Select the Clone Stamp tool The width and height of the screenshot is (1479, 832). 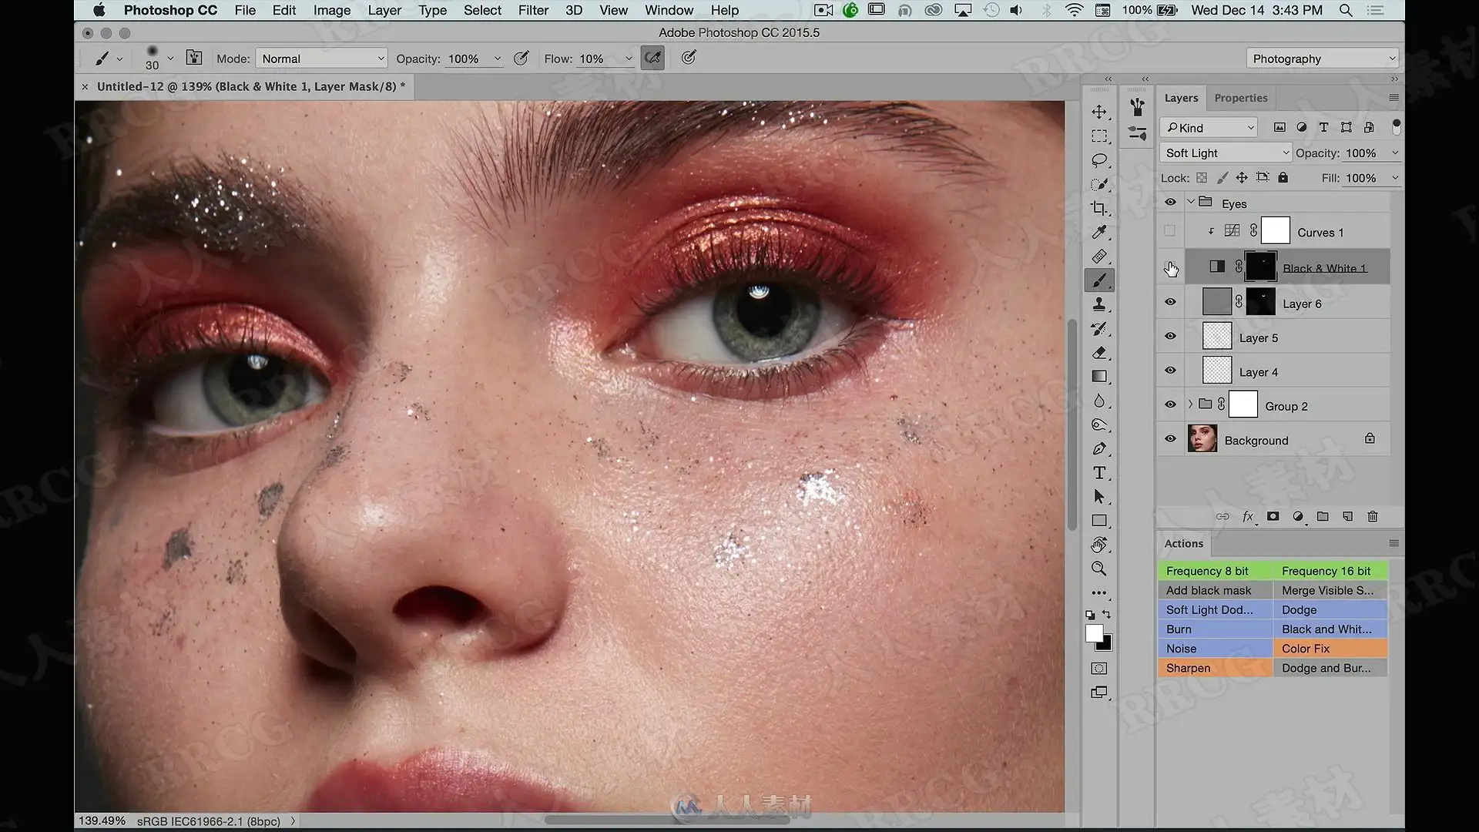point(1099,304)
